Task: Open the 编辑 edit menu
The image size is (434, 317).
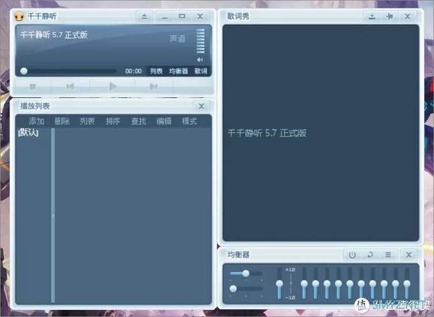Action: [164, 121]
